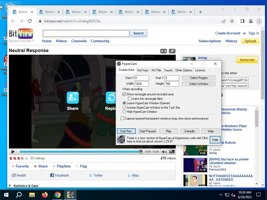Open the Chrome side panel
Image resolution: width=267 pixels, height=200 pixels.
242,21
